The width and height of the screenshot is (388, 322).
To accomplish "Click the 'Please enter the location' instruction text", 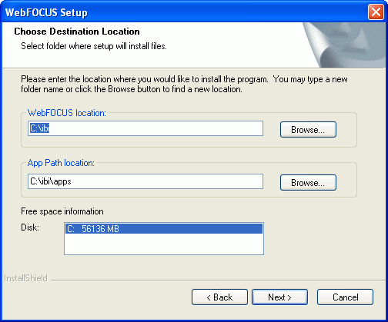I will tap(184, 84).
